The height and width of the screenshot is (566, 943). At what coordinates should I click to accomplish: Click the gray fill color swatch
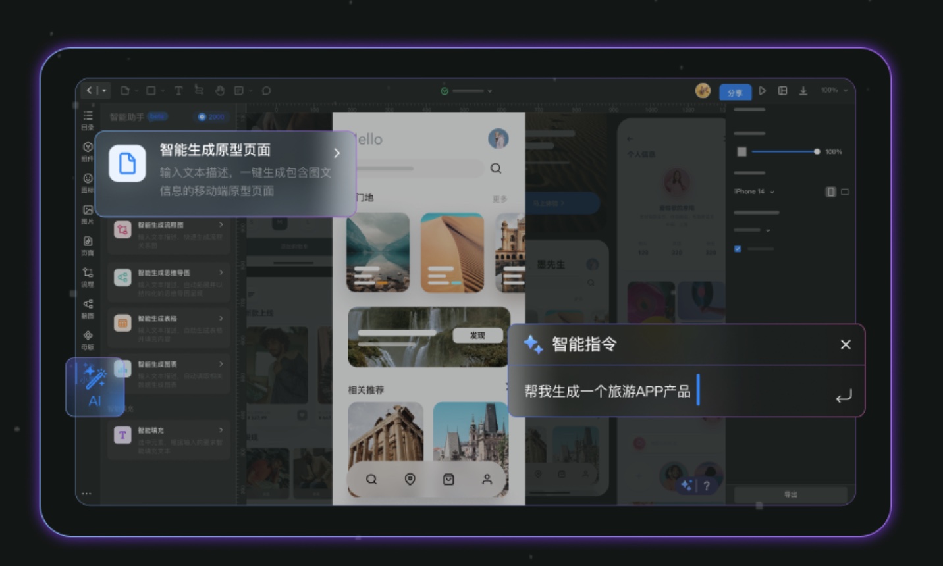[741, 152]
